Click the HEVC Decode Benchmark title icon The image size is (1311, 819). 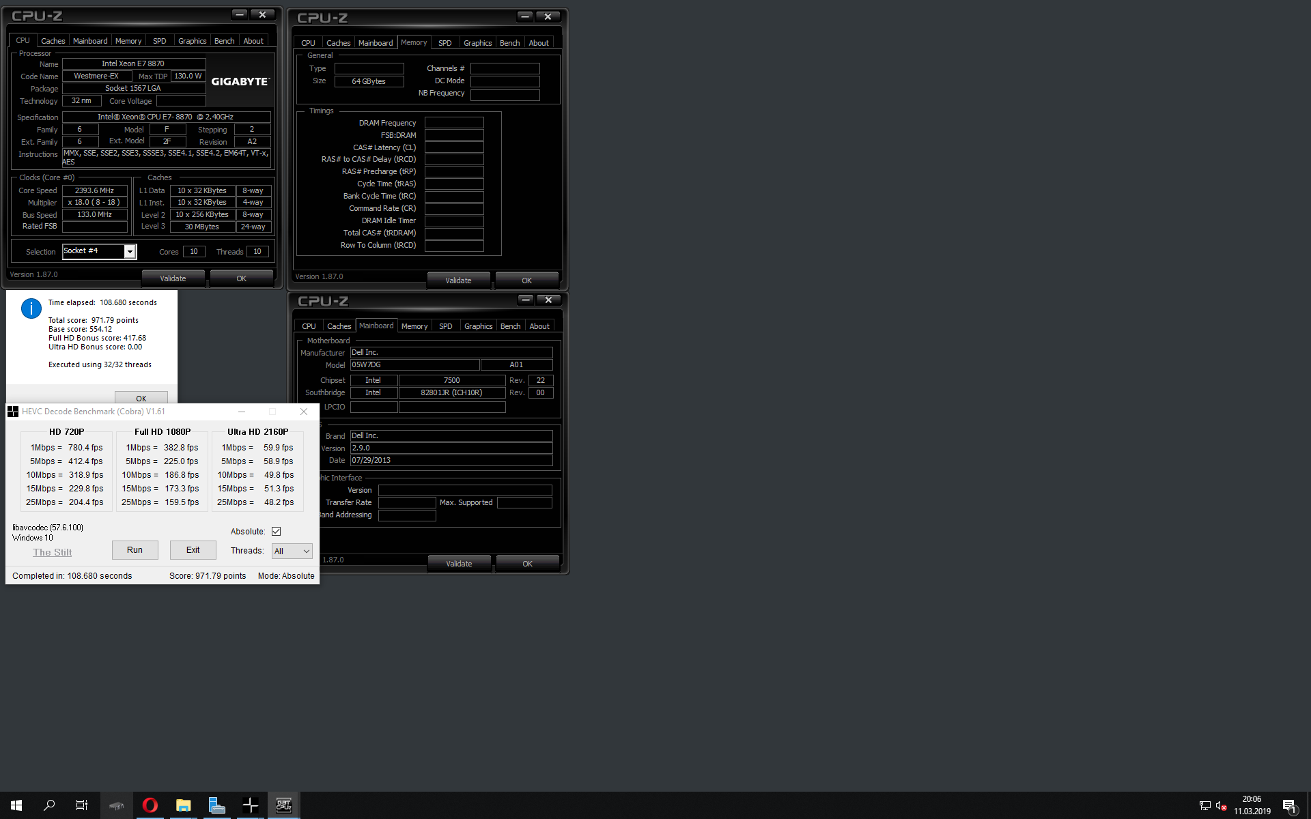pos(13,412)
